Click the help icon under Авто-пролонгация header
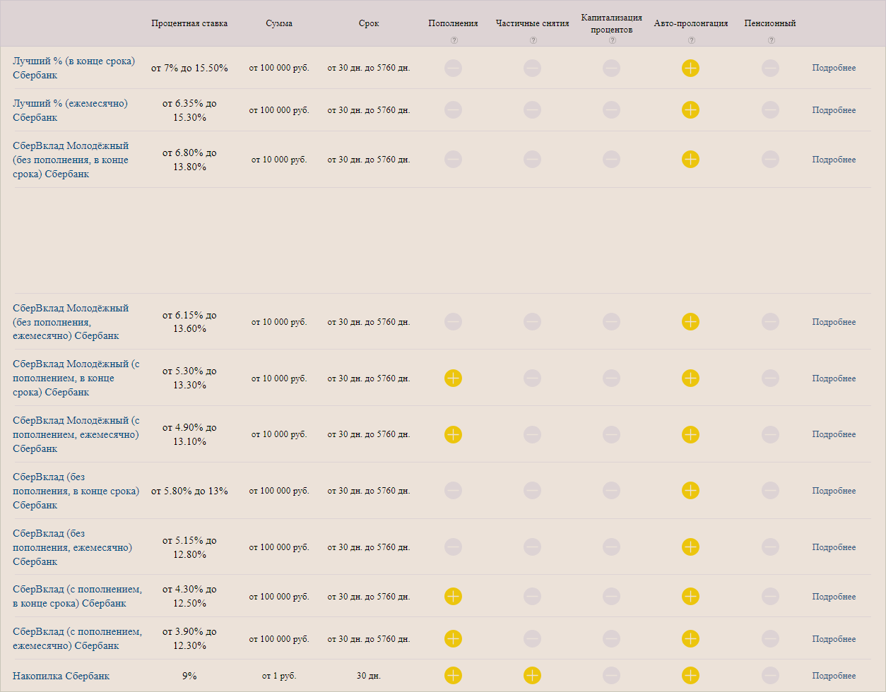 coord(691,40)
